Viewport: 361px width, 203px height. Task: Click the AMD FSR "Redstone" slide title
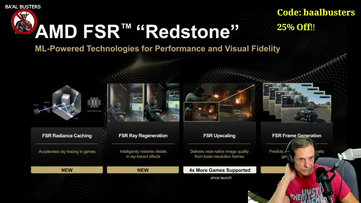137,31
